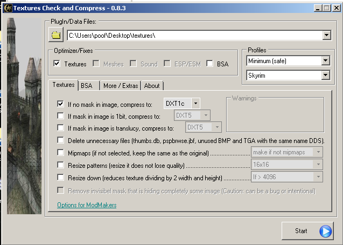Click the castle banner image
The image size is (343, 245).
(x=24, y=116)
